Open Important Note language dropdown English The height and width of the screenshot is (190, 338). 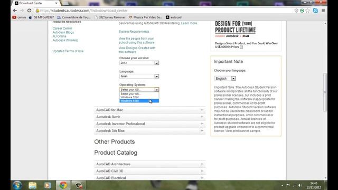point(225,79)
